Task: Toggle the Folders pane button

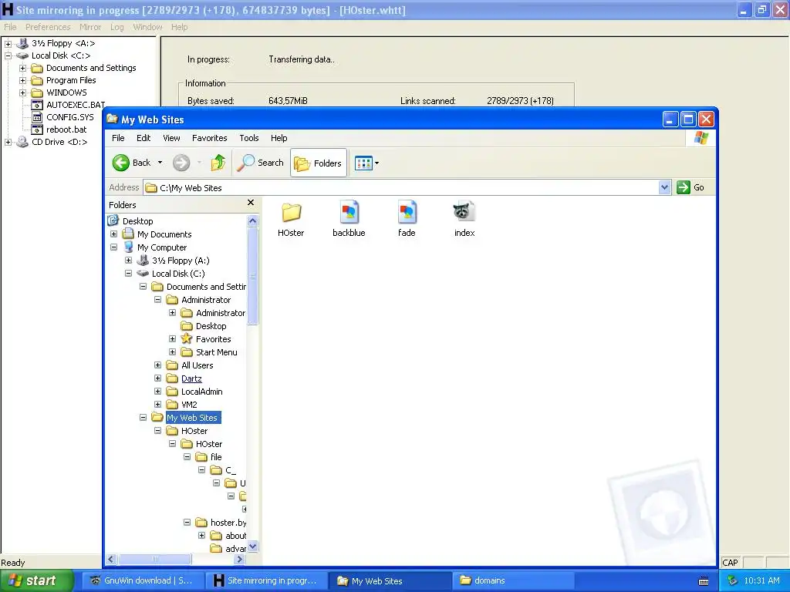Action: 319,163
